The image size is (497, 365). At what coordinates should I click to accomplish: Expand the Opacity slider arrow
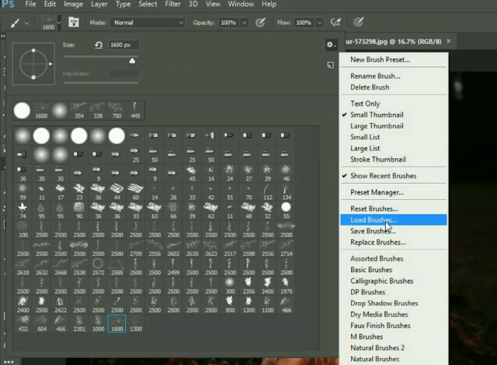click(244, 22)
